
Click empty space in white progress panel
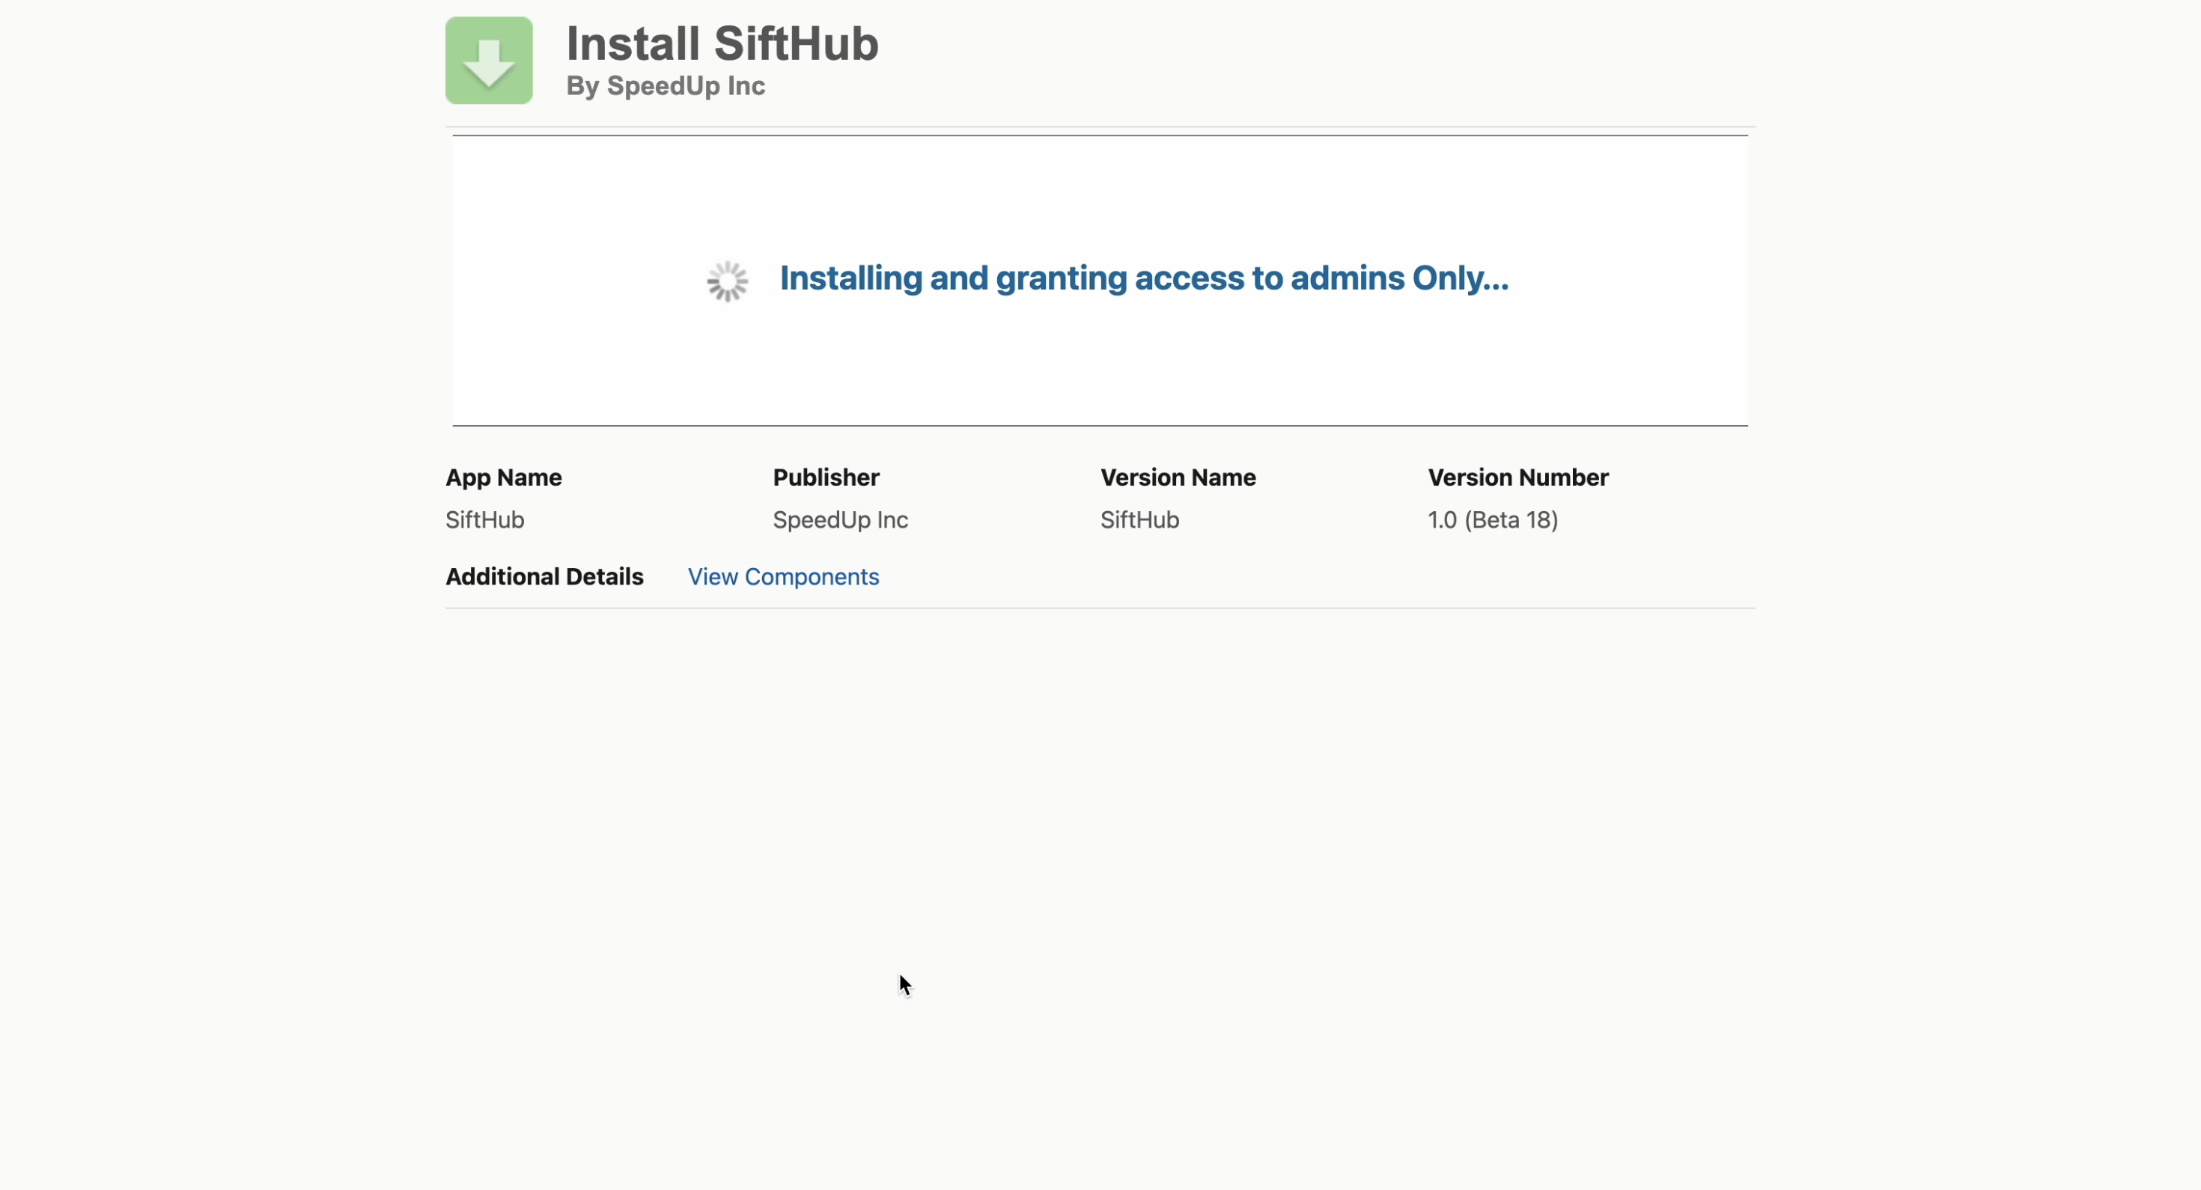(1100, 367)
